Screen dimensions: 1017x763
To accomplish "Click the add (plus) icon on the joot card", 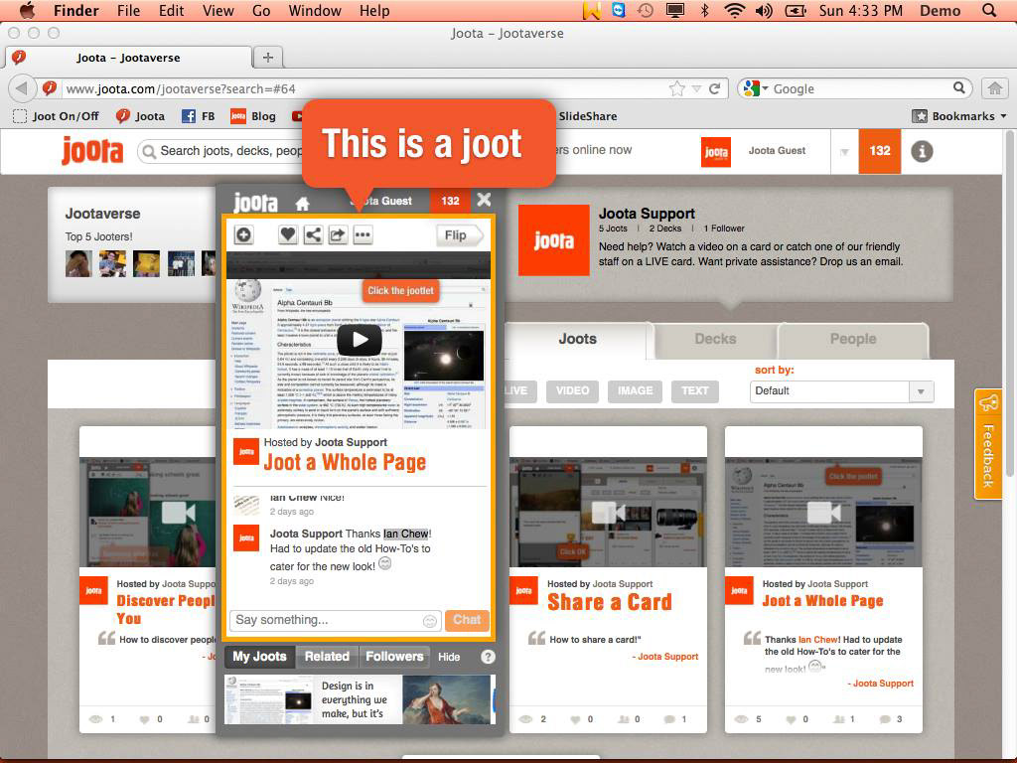I will point(244,234).
